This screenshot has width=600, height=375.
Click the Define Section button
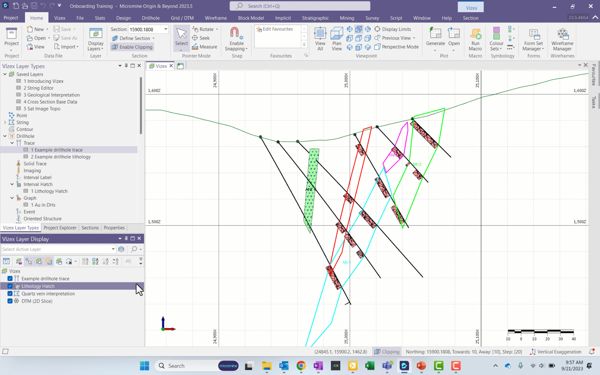click(134, 38)
